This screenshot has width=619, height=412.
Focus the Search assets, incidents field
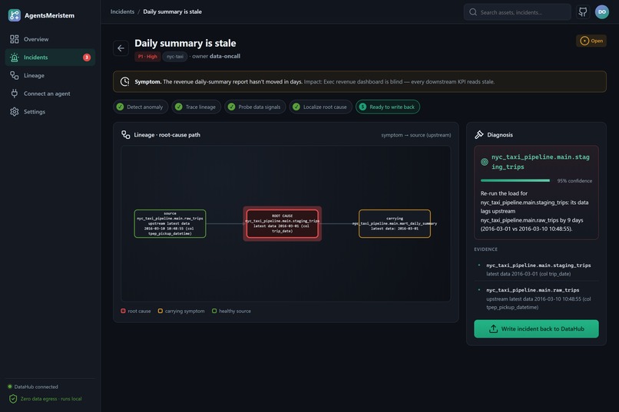coord(517,12)
